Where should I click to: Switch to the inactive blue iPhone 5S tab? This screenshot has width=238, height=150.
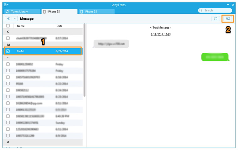tap(96, 12)
